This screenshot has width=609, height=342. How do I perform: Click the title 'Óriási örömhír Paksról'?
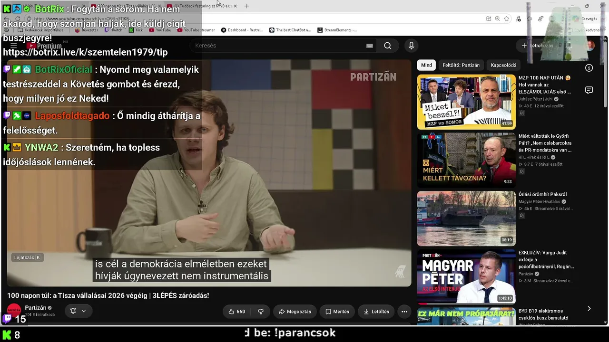(542, 194)
